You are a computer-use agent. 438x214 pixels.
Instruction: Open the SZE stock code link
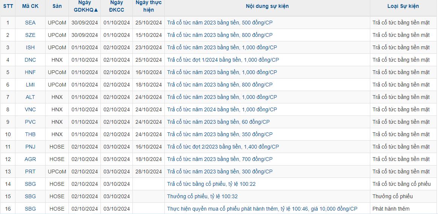point(30,35)
